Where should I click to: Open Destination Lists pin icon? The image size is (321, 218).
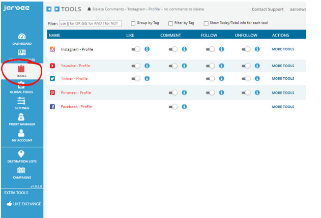(21, 154)
